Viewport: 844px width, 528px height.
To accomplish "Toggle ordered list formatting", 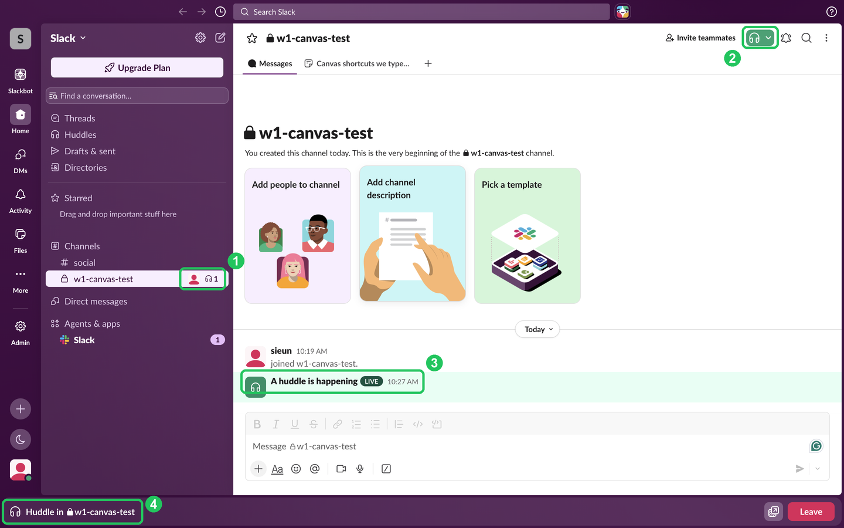I will tap(356, 424).
